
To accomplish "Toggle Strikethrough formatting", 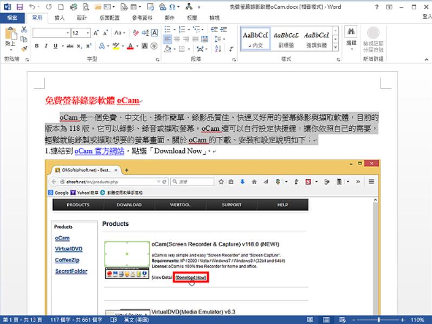I will [x=70, y=46].
